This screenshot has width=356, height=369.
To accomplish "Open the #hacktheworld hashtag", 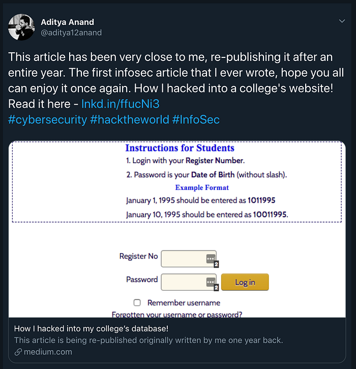I will [130, 119].
